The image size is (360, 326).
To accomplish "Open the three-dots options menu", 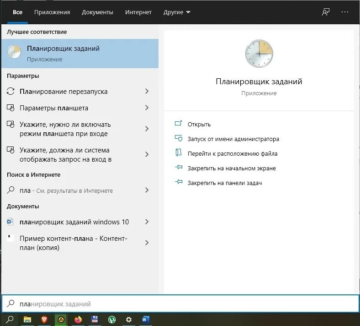I will (x=344, y=12).
